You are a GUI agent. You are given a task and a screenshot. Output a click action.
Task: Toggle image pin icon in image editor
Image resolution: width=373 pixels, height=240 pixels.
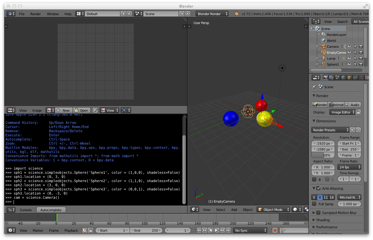[x=95, y=110]
